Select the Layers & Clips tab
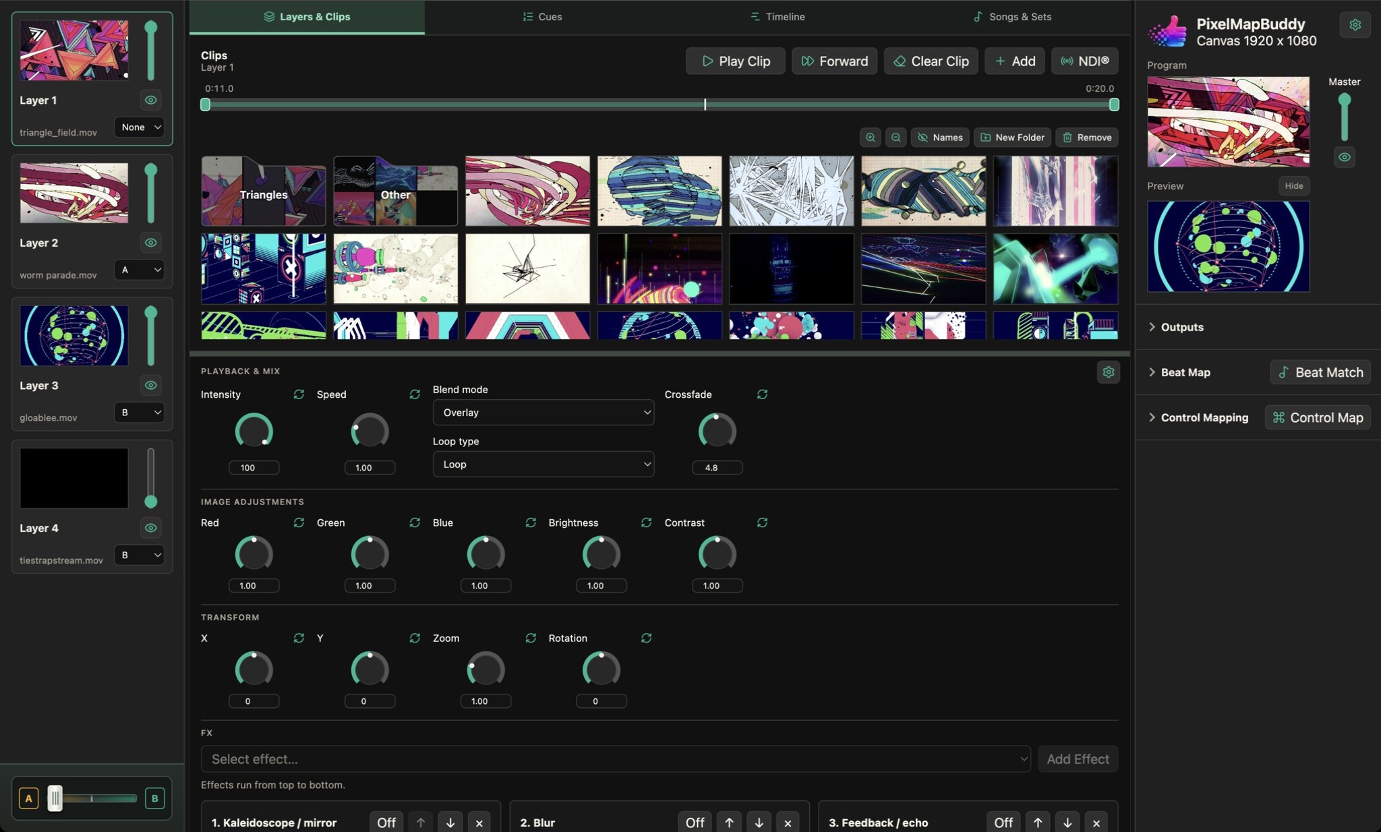This screenshot has height=832, width=1381. (307, 17)
